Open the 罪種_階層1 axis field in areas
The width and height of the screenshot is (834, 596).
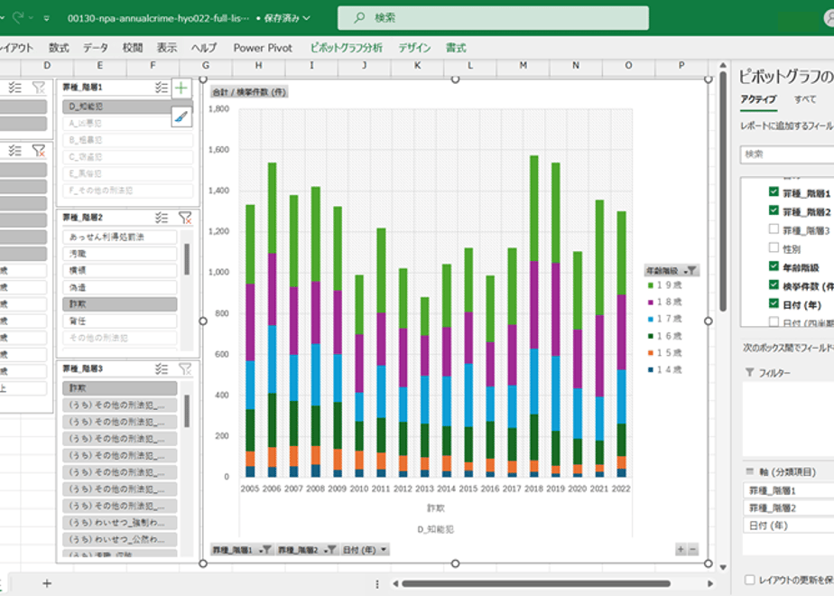tap(788, 490)
